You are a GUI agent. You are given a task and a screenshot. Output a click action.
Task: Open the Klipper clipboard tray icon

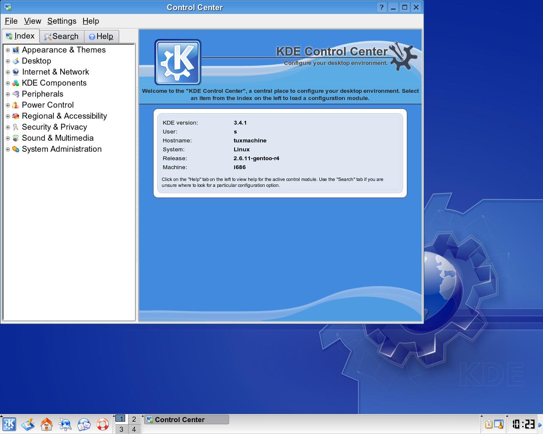[x=489, y=424]
